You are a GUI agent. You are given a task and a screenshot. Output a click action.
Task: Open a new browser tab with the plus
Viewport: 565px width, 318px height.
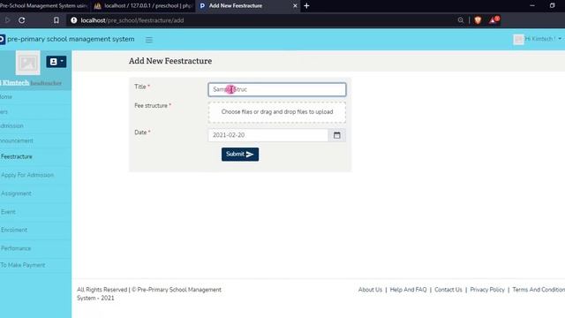click(306, 6)
